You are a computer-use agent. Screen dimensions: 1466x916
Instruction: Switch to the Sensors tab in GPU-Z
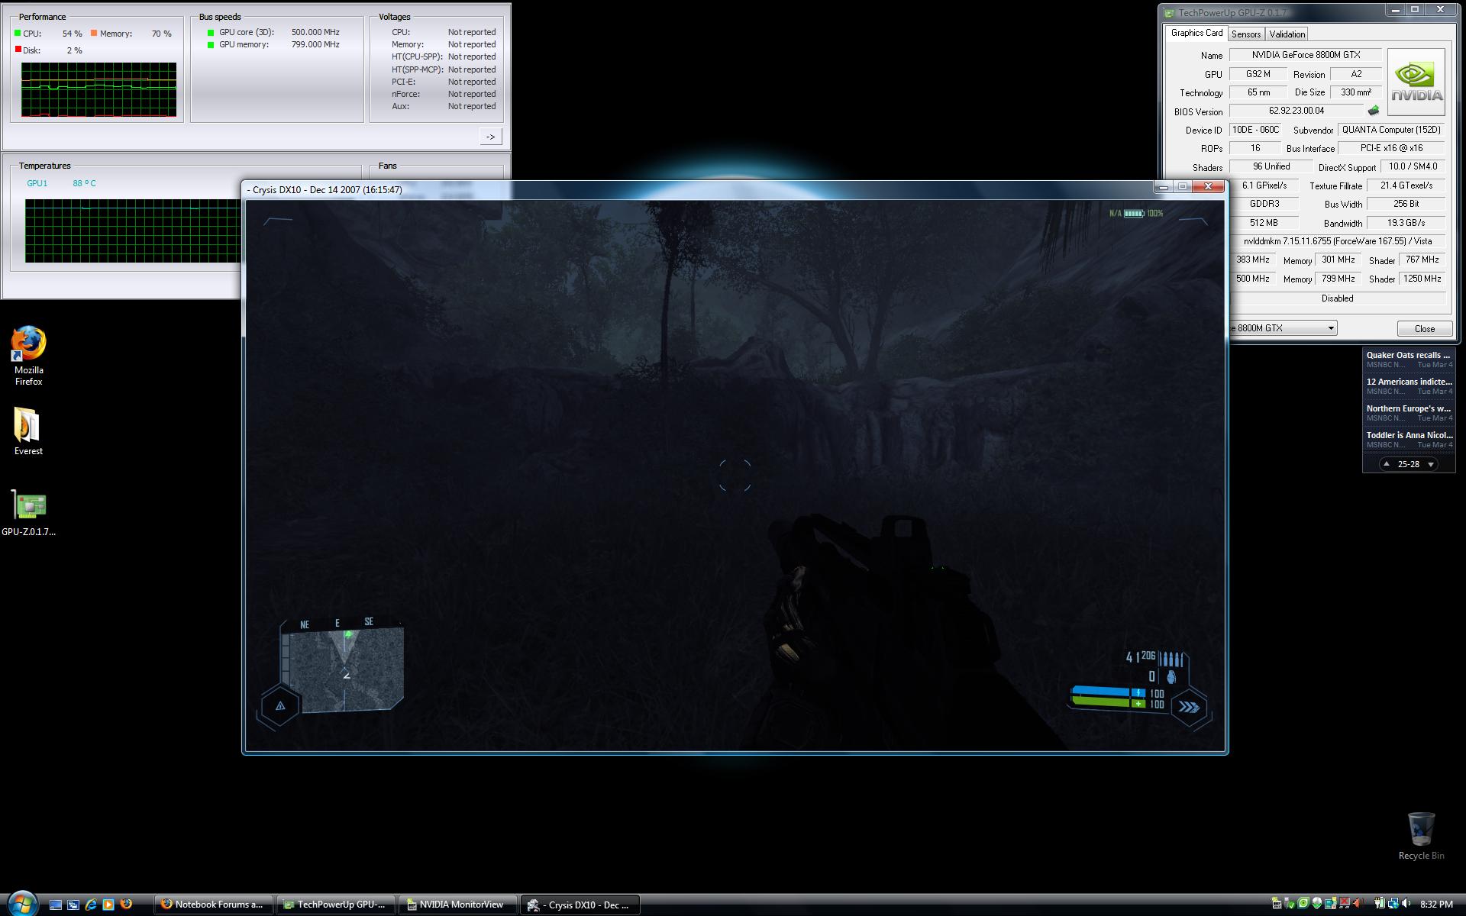pyautogui.click(x=1246, y=34)
